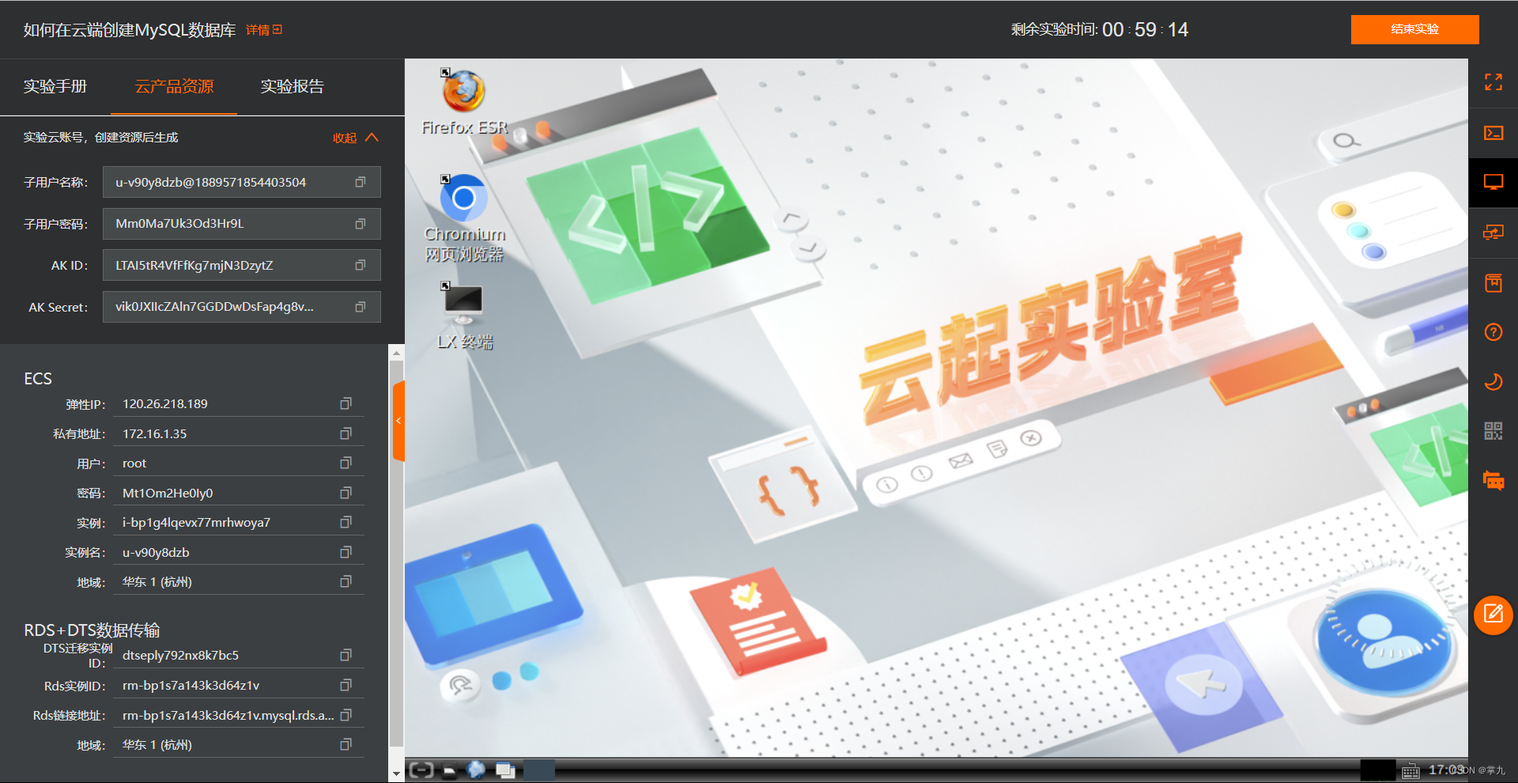Toggle fullscreen mode in the right sidebar
This screenshot has width=1518, height=783.
point(1493,82)
